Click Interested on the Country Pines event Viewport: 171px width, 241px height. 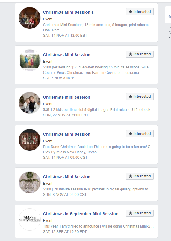[140, 54]
